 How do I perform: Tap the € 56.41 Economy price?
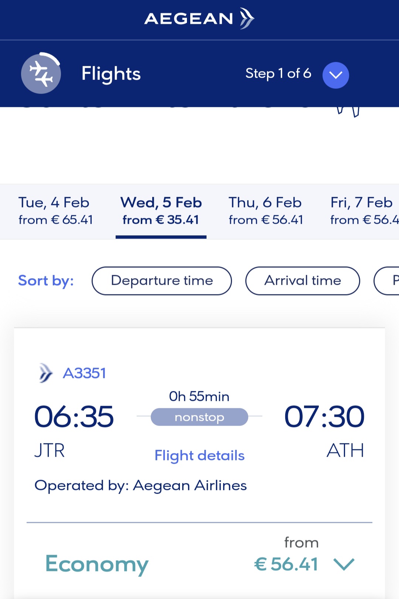pos(286,564)
